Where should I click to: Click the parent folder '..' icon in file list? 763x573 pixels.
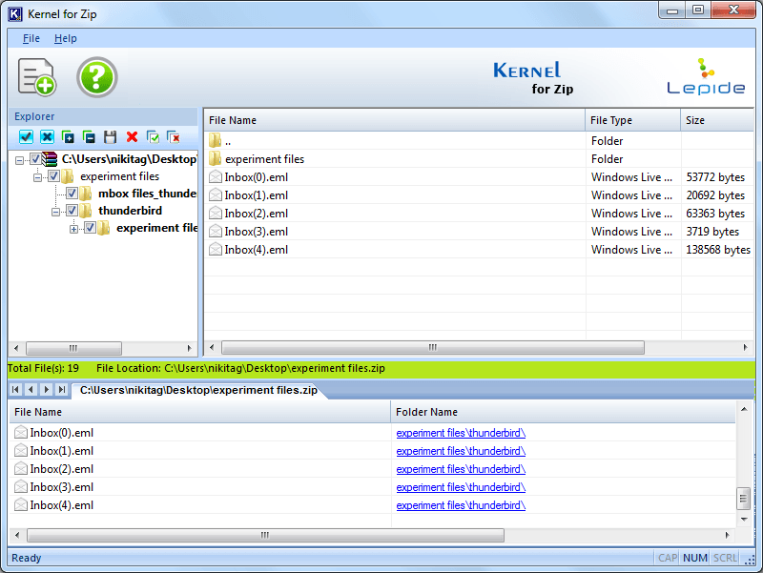click(216, 140)
